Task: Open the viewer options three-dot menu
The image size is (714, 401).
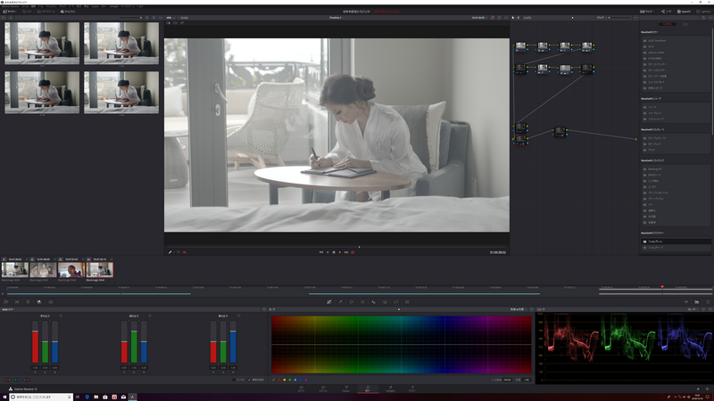Action: tap(506, 18)
